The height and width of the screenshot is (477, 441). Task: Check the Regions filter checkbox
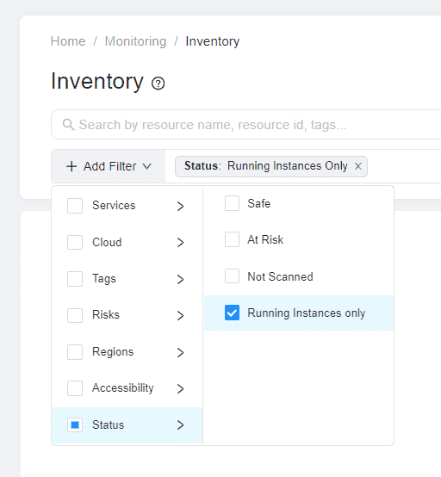(x=75, y=352)
